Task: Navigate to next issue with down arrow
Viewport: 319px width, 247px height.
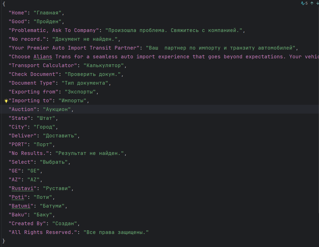Action: point(317,3)
